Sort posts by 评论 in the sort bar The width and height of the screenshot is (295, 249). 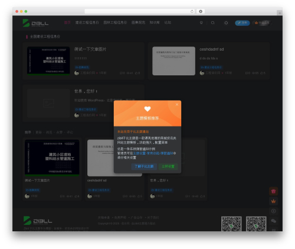70,132
